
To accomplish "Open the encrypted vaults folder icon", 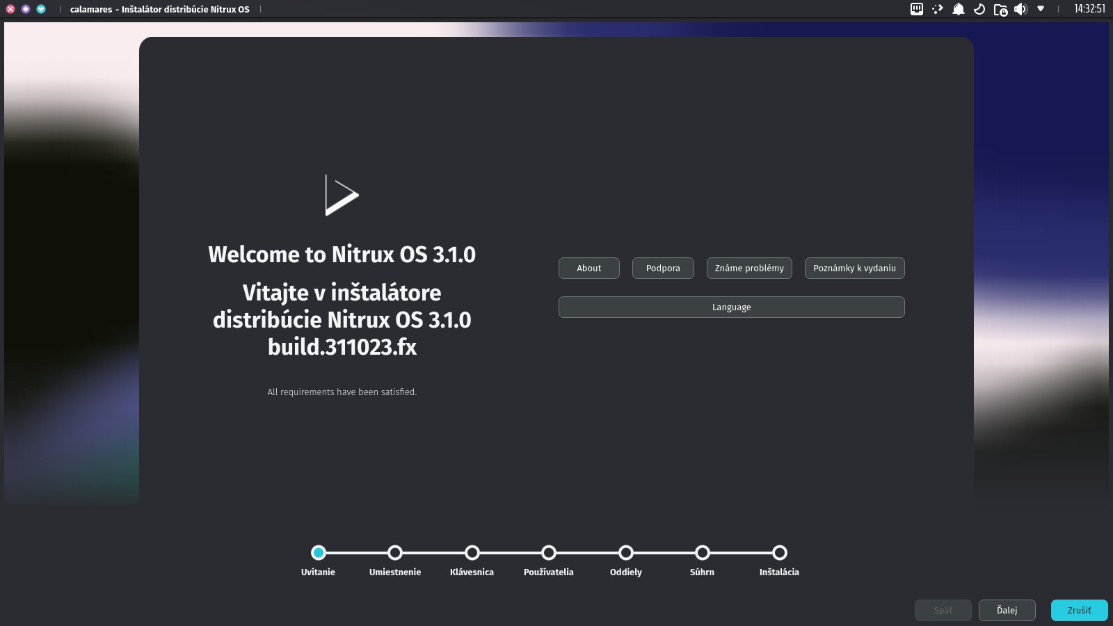I will [x=1000, y=10].
